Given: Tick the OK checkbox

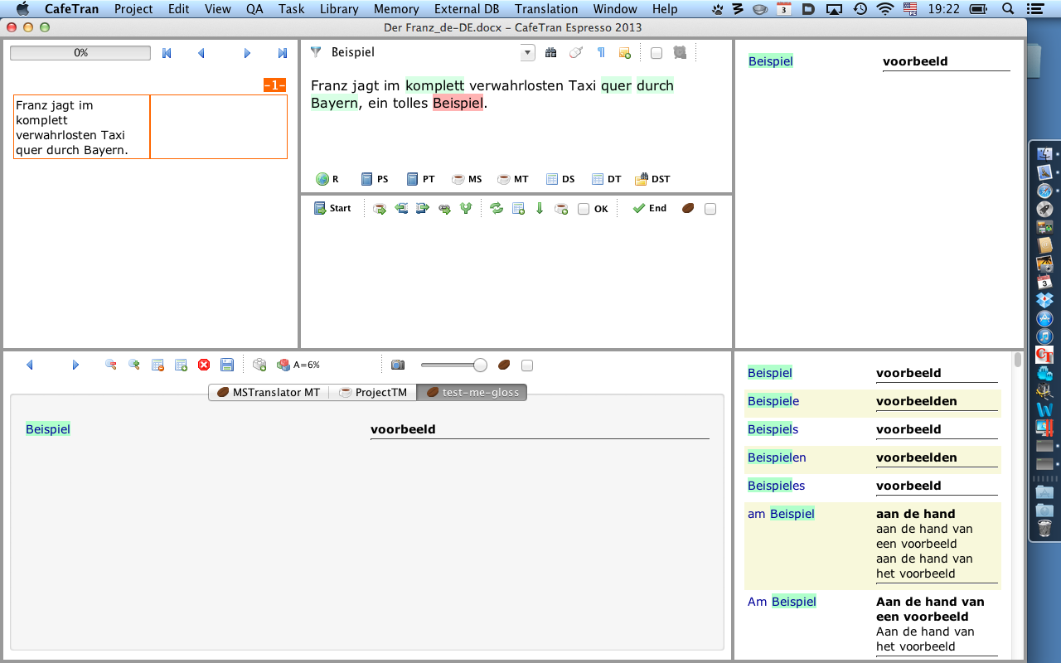Looking at the screenshot, I should tap(584, 210).
